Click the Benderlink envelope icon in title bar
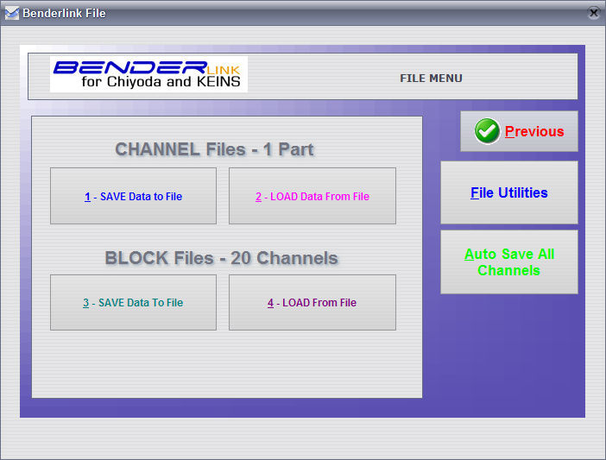 pyautogui.click(x=11, y=13)
